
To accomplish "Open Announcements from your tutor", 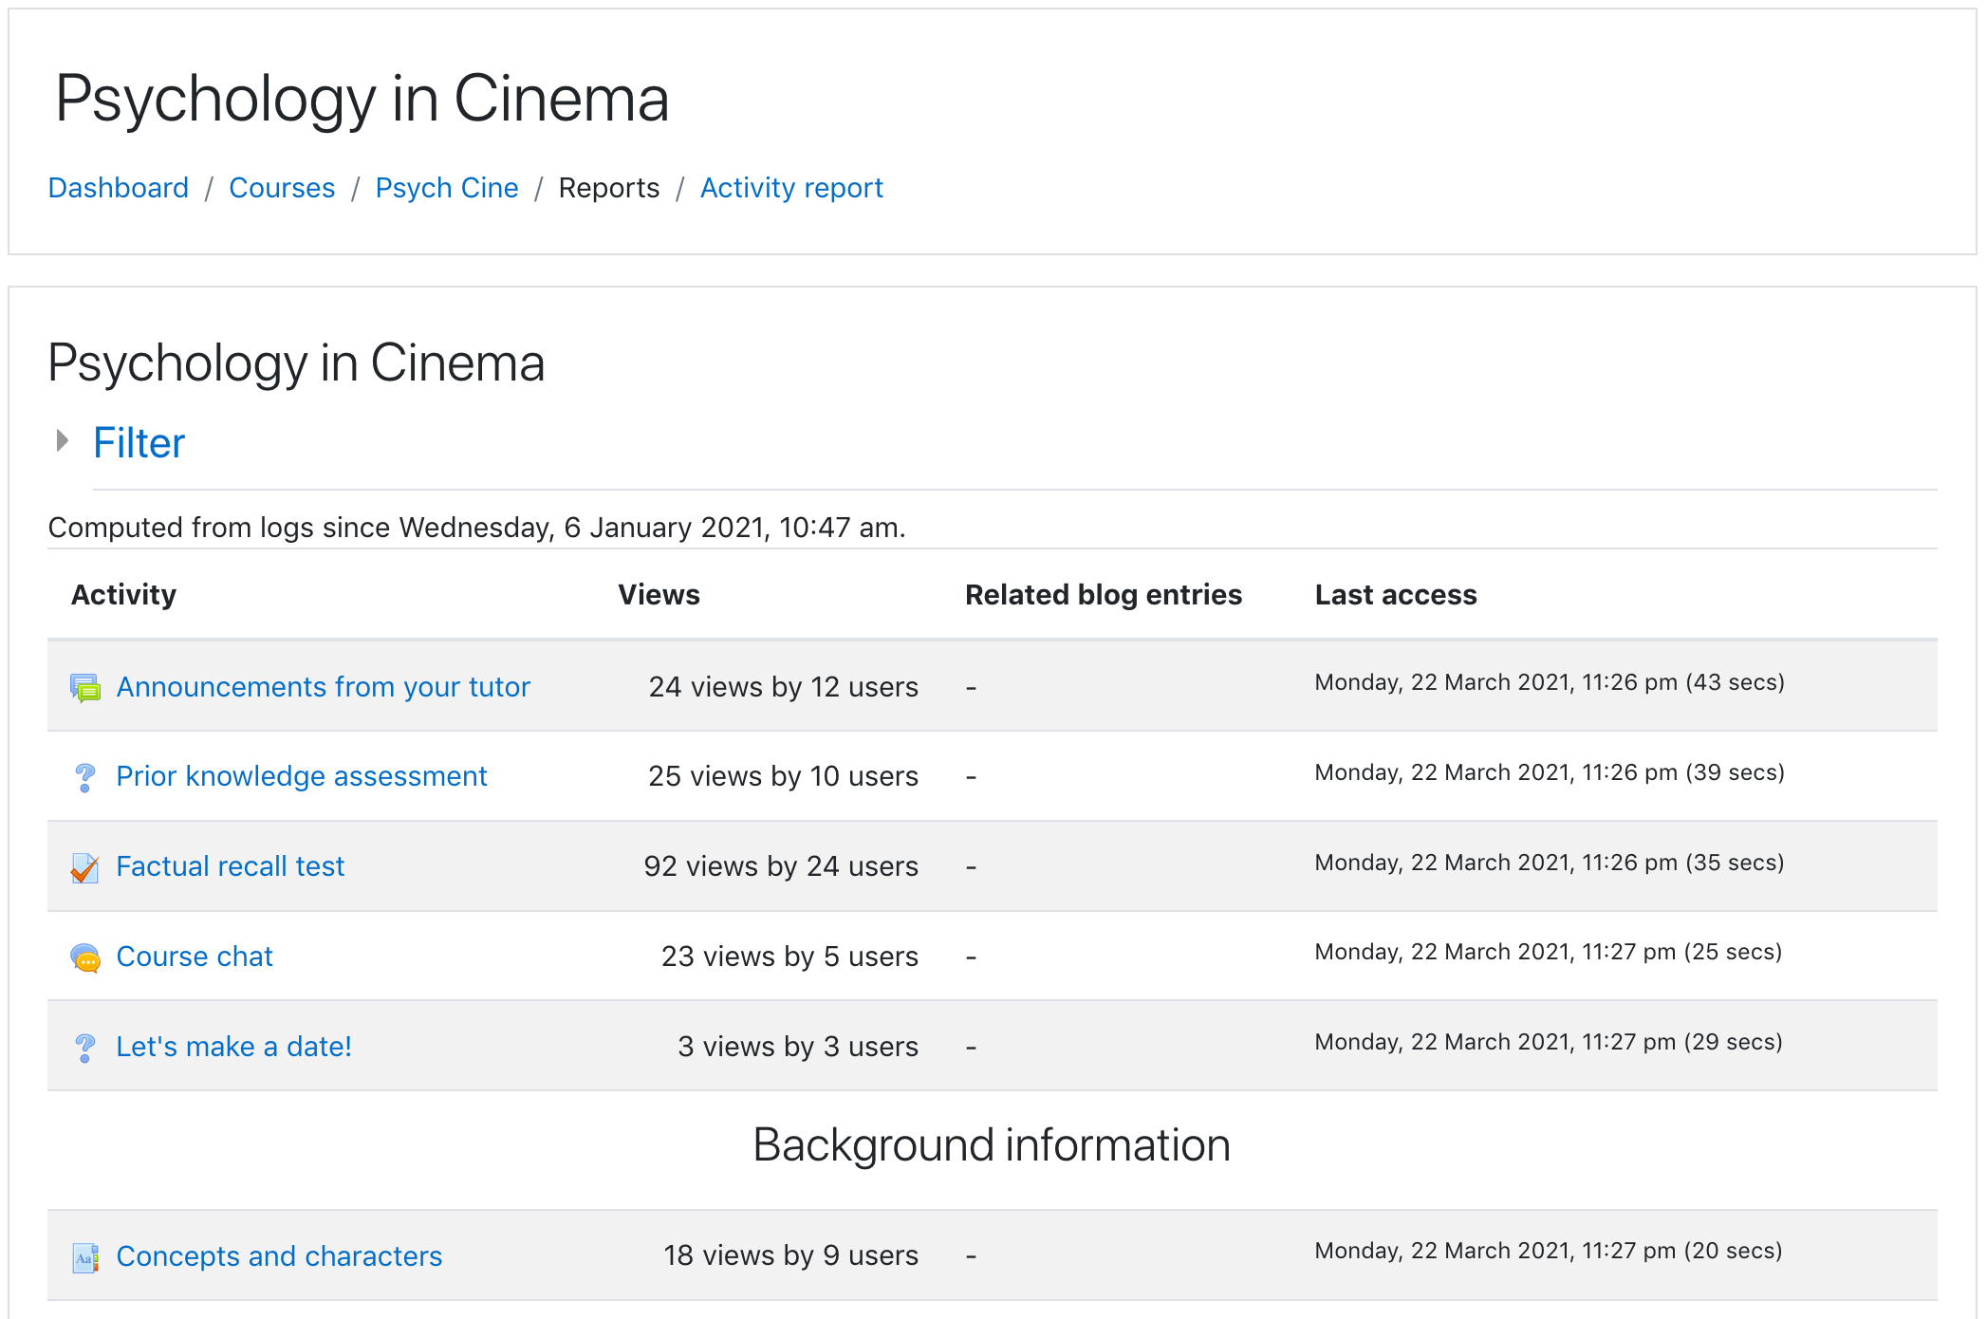I will click(x=323, y=687).
